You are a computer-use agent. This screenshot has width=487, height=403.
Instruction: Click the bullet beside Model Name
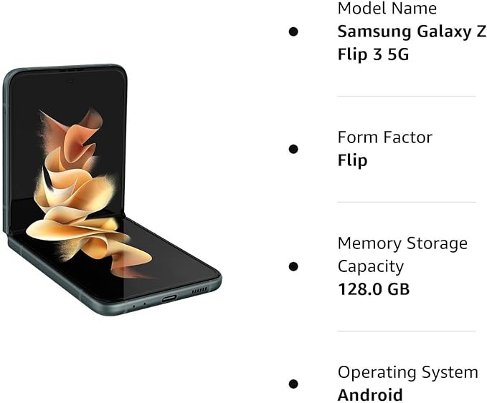pos(293,31)
